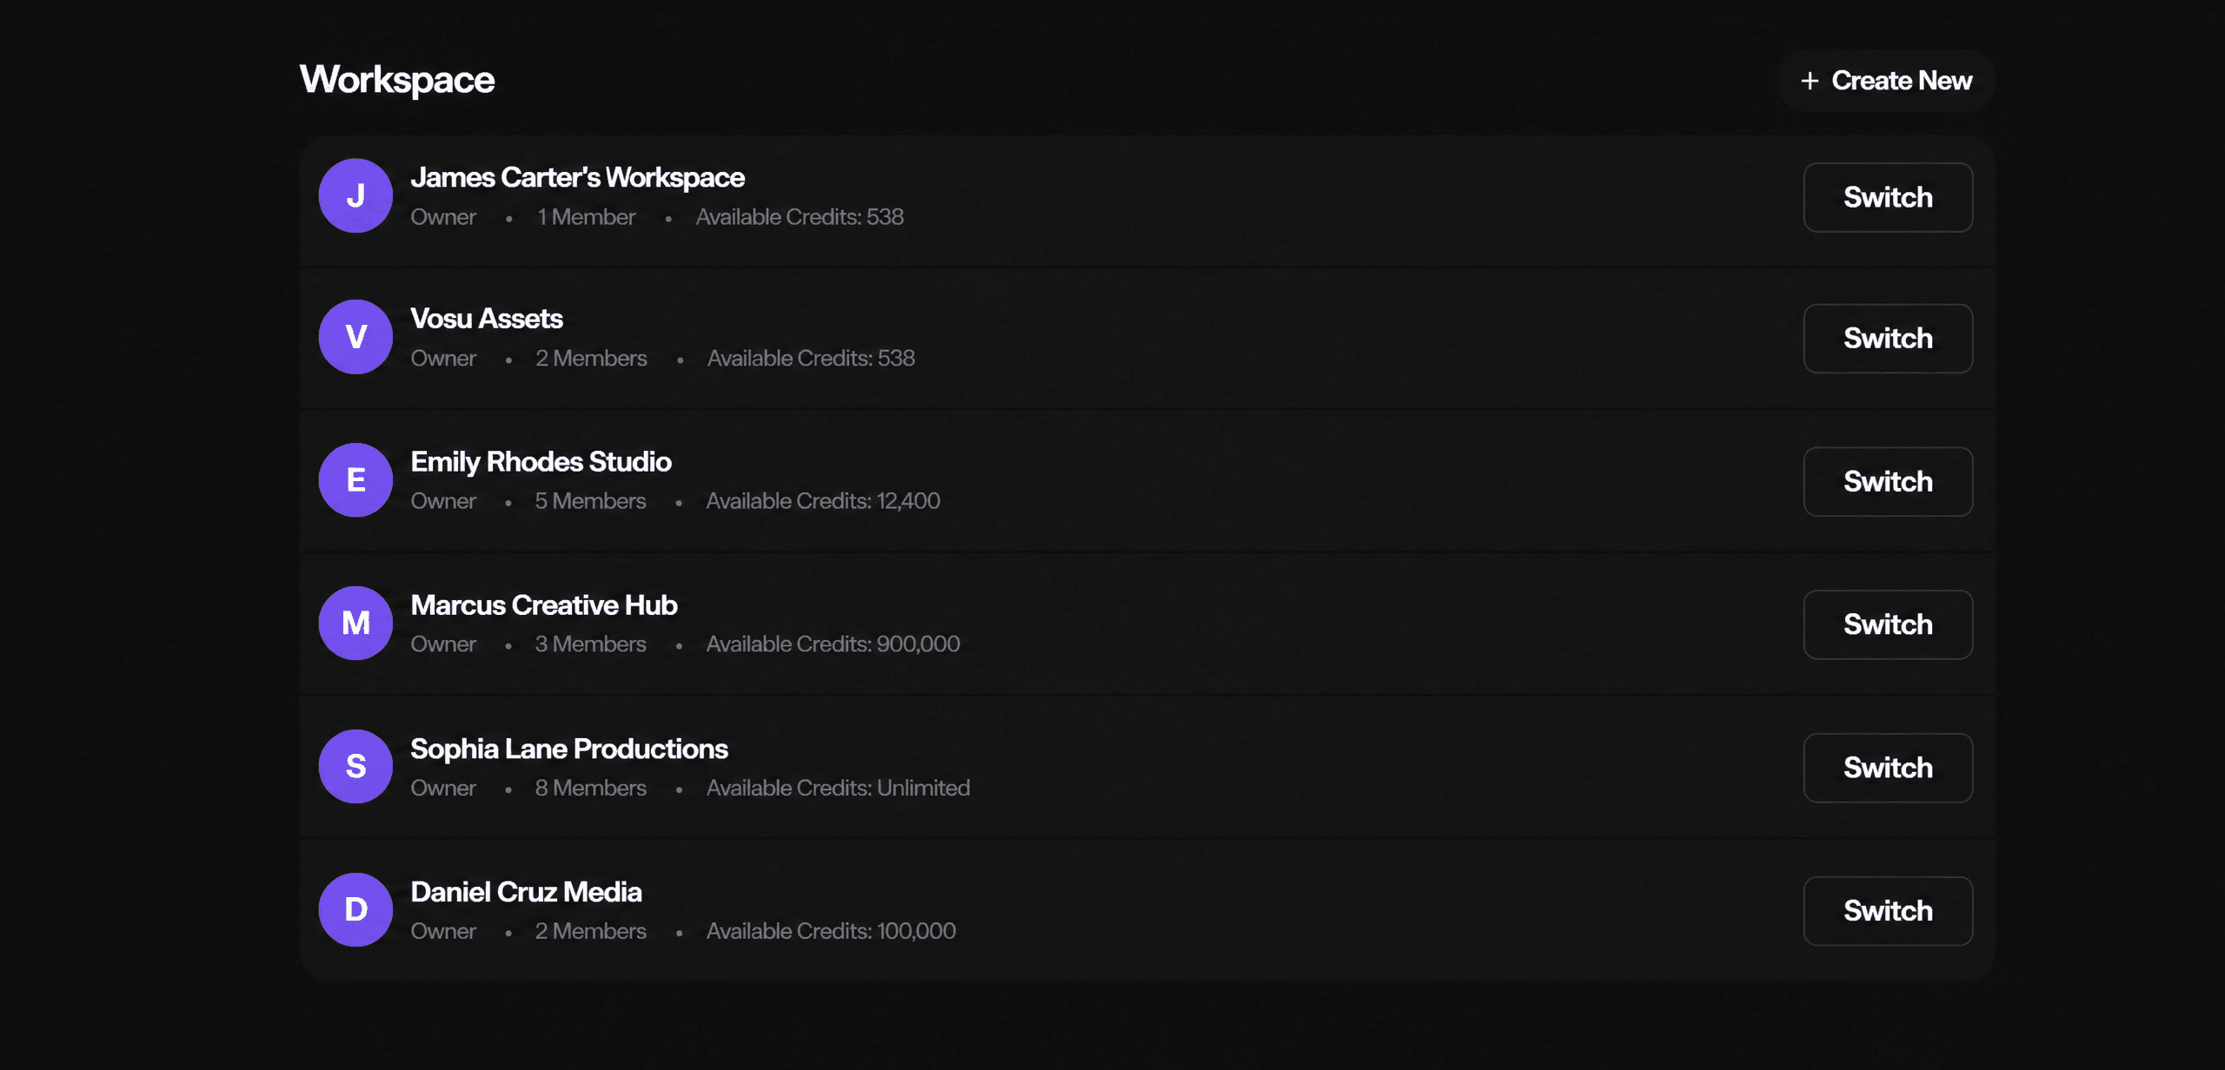The image size is (2225, 1070).
Task: Click the purple M avatar icon
Action: click(x=355, y=623)
